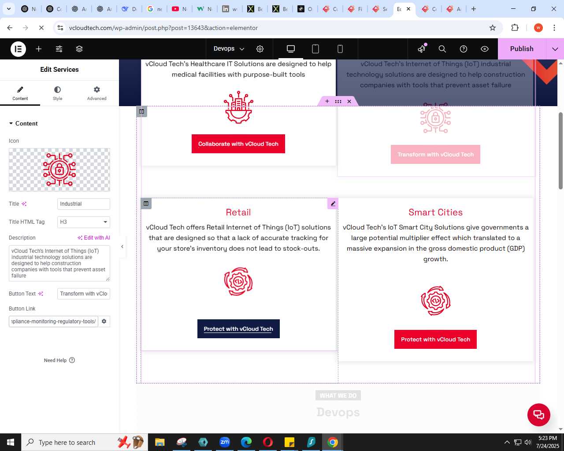Screen dimensions: 564x451
Task: Open a new Chrome tab
Action: (x=474, y=9)
